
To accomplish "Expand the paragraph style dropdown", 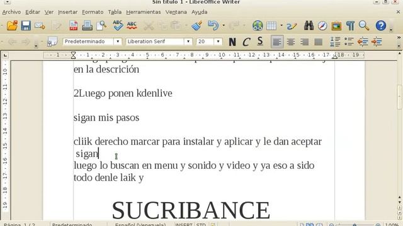I will pyautogui.click(x=118, y=41).
